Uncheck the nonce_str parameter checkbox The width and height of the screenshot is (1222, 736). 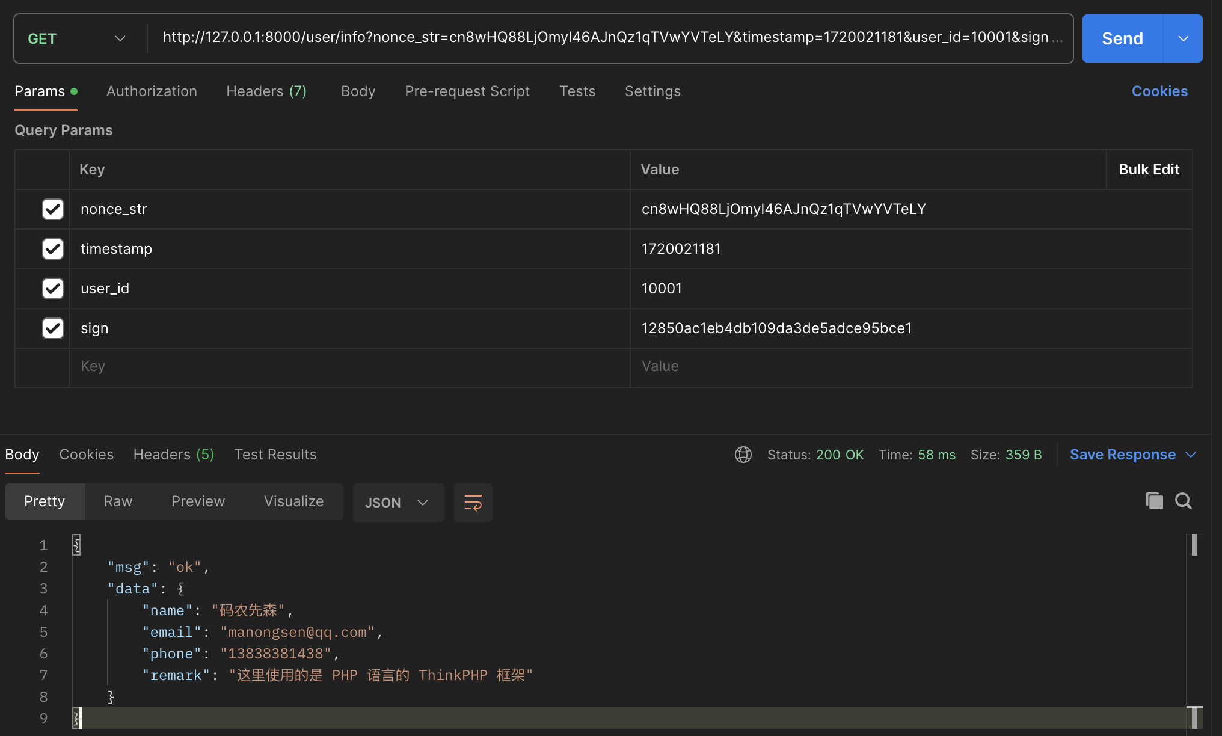click(x=53, y=209)
